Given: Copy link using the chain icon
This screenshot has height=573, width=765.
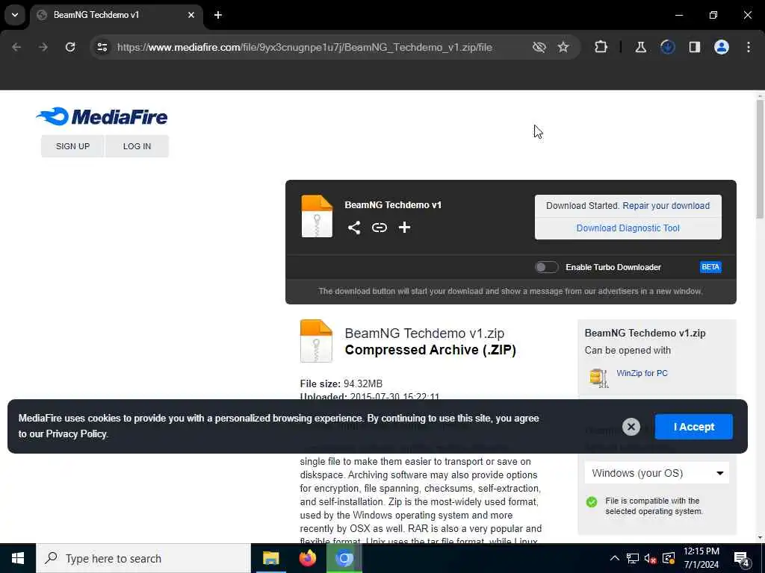Looking at the screenshot, I should click(379, 228).
